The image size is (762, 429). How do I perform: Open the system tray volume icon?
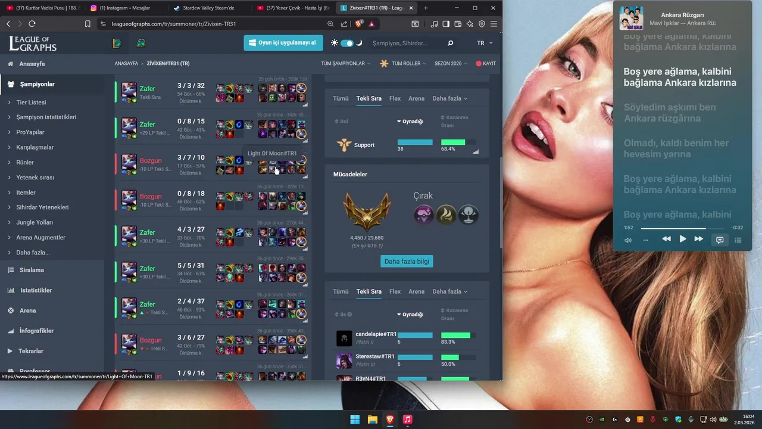713,419
